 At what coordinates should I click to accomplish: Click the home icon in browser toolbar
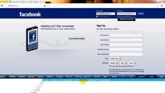coord(162,6)
